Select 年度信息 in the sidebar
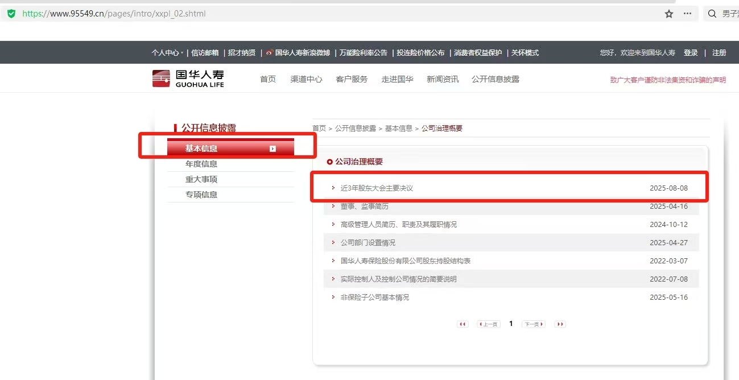This screenshot has height=380, width=739. (230, 164)
